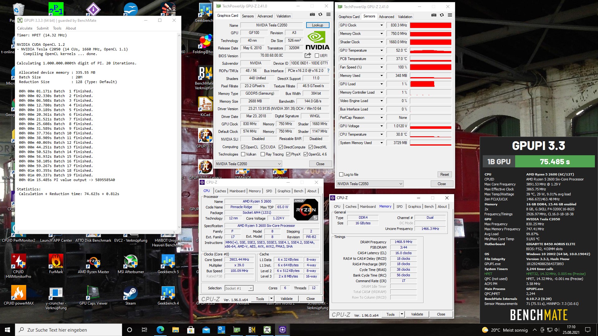
Task: Click Close button in GPU-Z Graphics Card window
Action: [320, 164]
